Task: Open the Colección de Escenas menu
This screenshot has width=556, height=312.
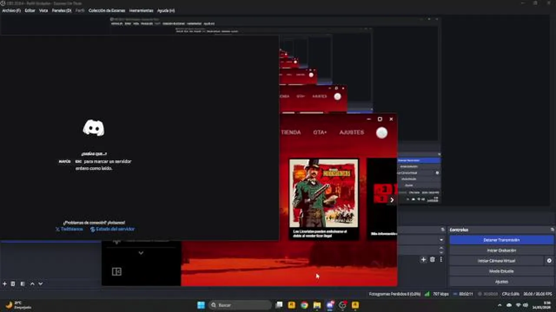Action: click(107, 10)
